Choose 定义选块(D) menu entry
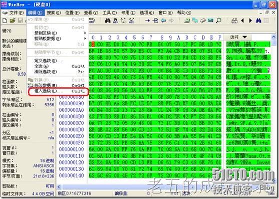This screenshot has width=279, height=199. point(58,61)
